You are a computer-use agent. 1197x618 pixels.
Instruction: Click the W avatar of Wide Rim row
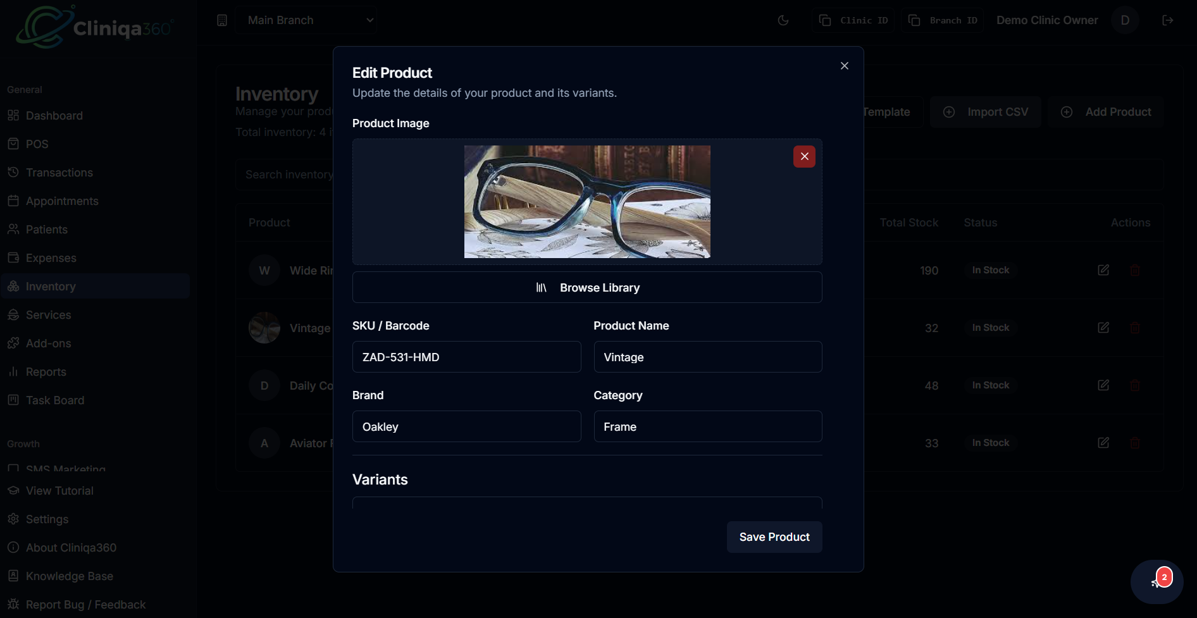[x=264, y=270]
